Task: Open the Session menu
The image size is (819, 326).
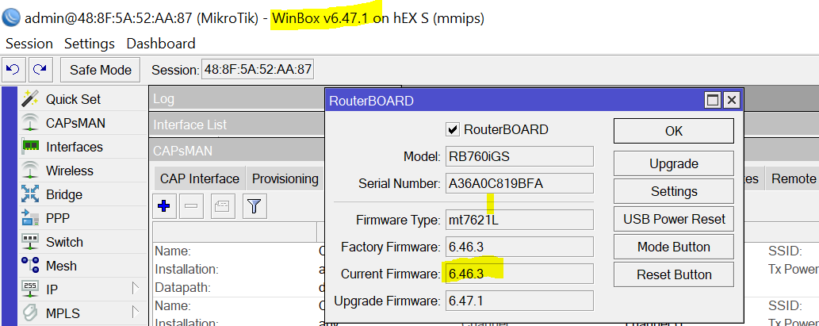Action: pos(29,44)
